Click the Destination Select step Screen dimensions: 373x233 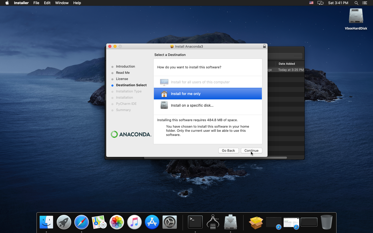131,85
